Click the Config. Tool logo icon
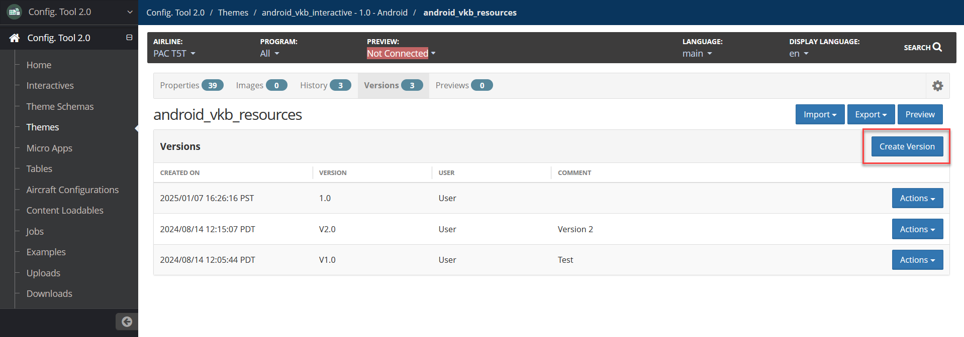 point(15,12)
